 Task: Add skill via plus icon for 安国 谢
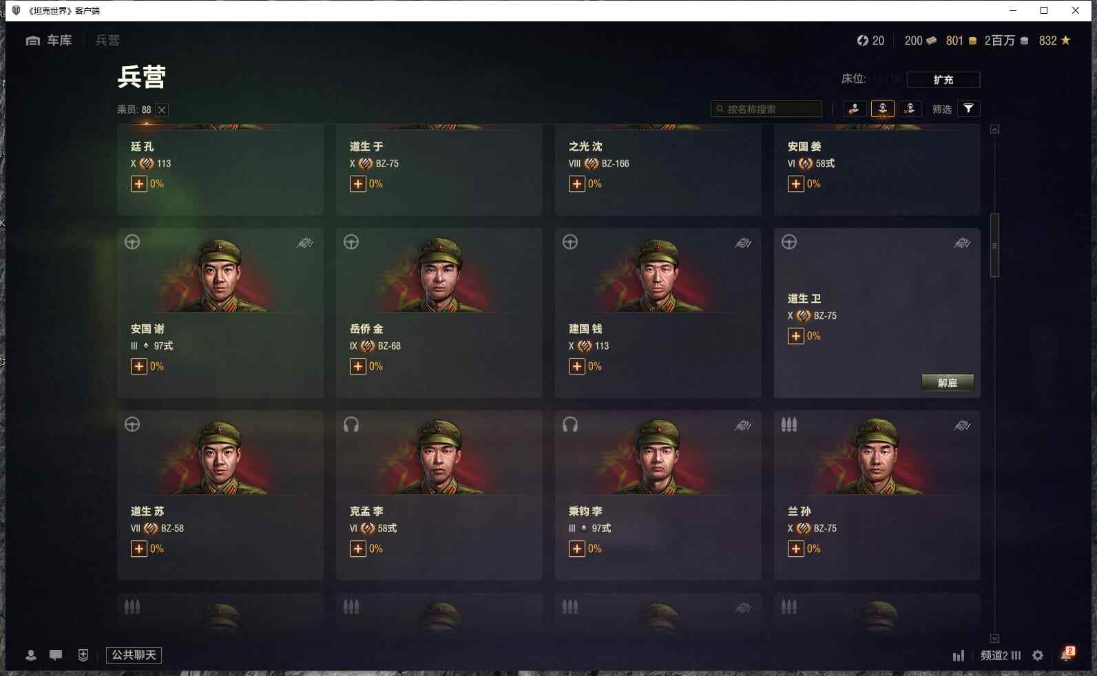139,366
